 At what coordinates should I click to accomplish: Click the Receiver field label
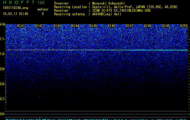click(x=61, y=10)
